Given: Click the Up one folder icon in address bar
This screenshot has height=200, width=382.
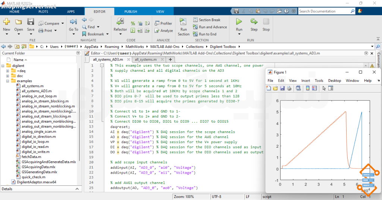Looking at the screenshot, I should pyautogui.click(x=17, y=46).
